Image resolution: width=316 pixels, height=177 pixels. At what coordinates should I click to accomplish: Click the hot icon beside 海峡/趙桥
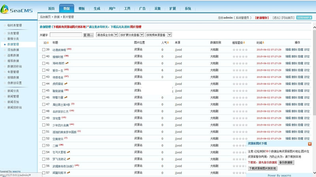(67, 63)
